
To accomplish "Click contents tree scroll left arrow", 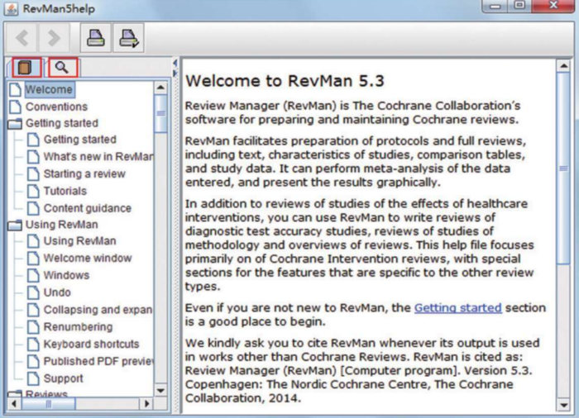I will tap(14, 404).
